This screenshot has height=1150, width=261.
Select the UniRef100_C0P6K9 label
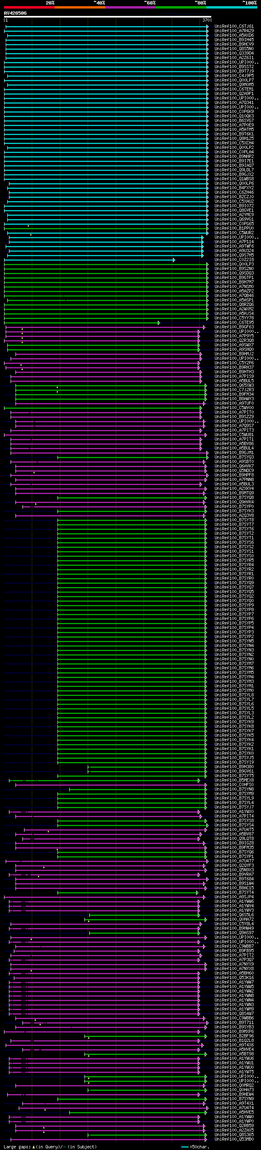pos(234,112)
